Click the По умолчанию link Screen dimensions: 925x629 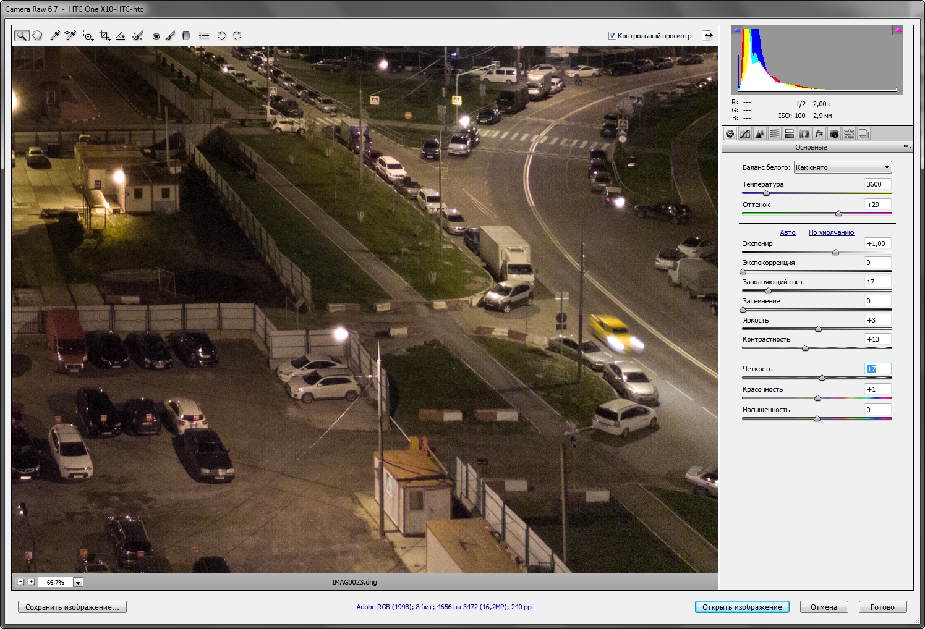pyautogui.click(x=832, y=232)
